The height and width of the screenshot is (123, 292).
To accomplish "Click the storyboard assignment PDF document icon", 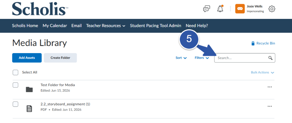I will pyautogui.click(x=29, y=109).
